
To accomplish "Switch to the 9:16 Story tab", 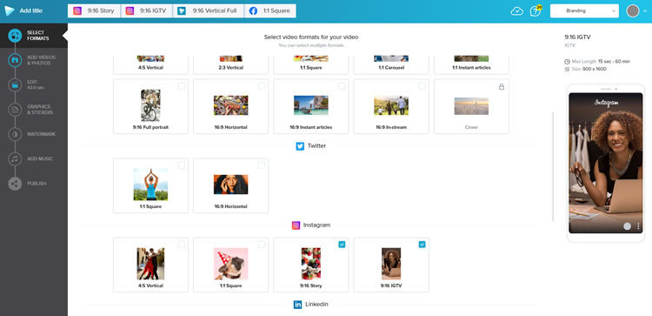I will (95, 10).
